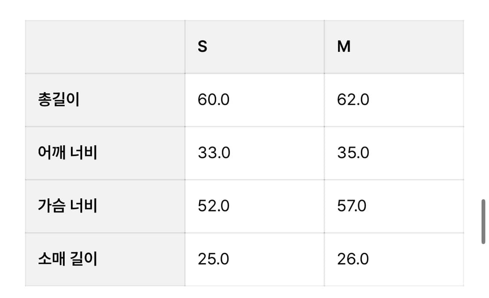The height and width of the screenshot is (298, 489).
Task: Choose size S's 어깨 너비 measurement
Action: click(214, 153)
